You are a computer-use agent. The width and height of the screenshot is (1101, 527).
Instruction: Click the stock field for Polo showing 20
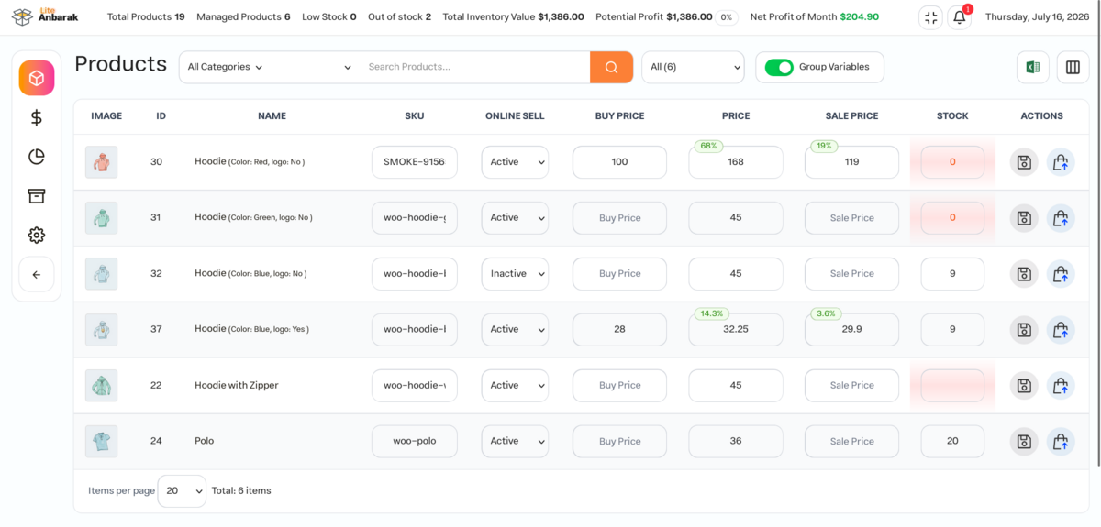point(952,442)
